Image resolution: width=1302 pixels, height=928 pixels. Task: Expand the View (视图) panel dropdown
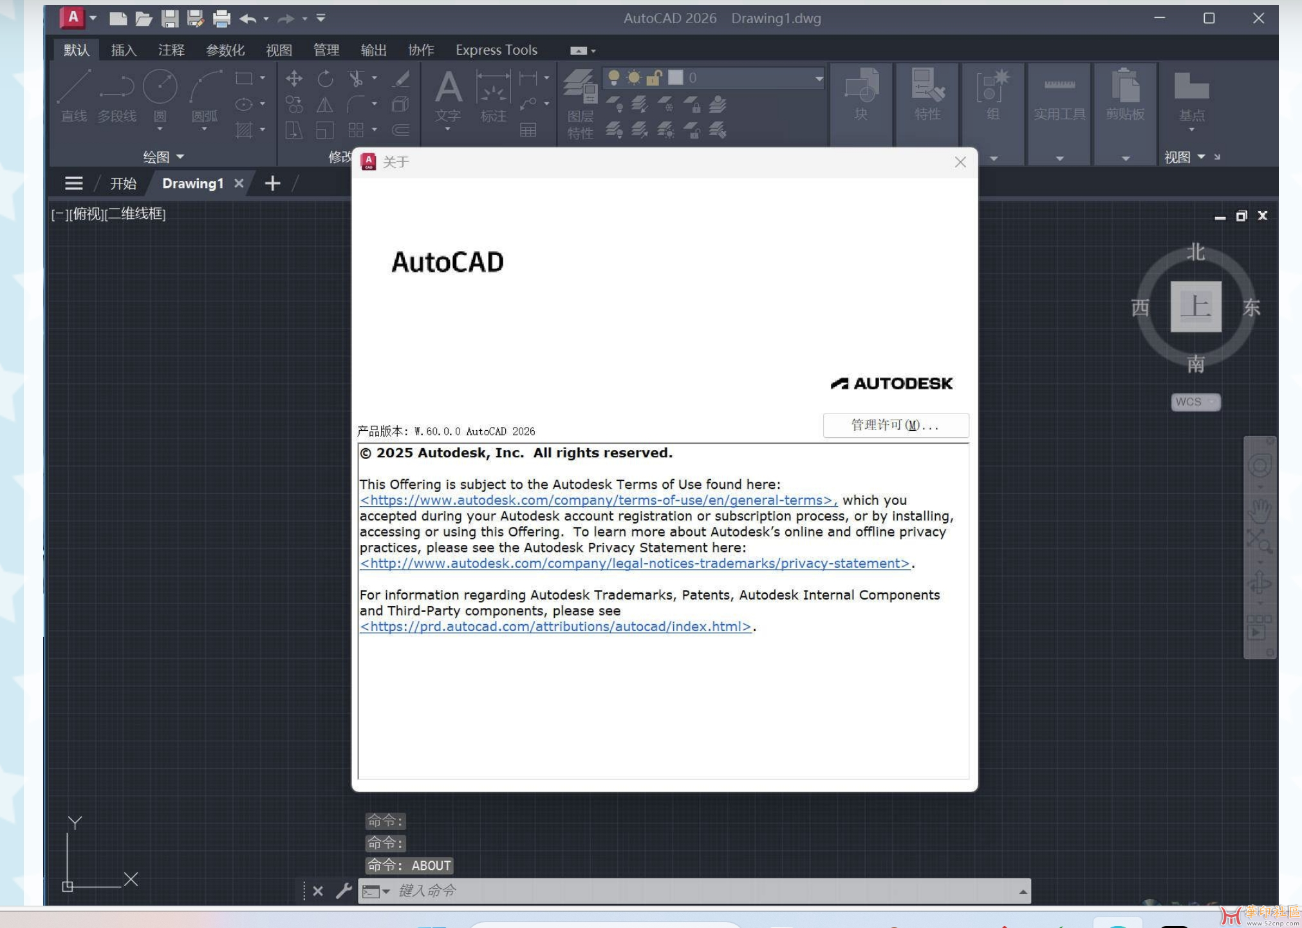point(1184,157)
